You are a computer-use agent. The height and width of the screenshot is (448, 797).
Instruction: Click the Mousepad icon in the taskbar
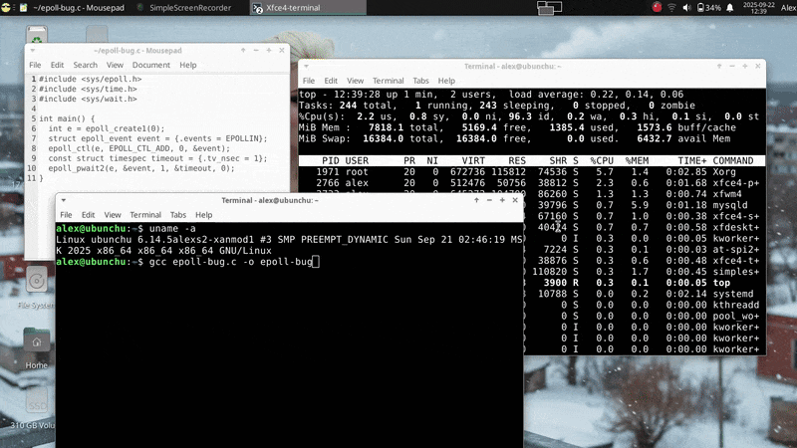pyautogui.click(x=23, y=8)
